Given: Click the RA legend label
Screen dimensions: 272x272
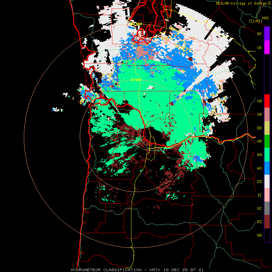Looking at the screenshot, I should coord(260,155).
